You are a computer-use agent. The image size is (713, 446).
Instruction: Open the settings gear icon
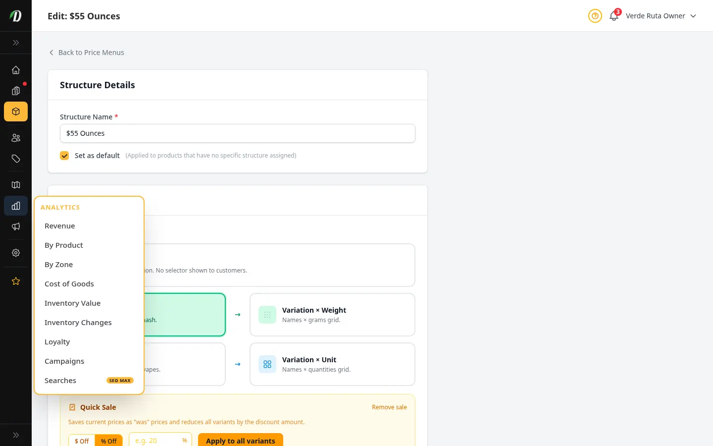coord(16,253)
